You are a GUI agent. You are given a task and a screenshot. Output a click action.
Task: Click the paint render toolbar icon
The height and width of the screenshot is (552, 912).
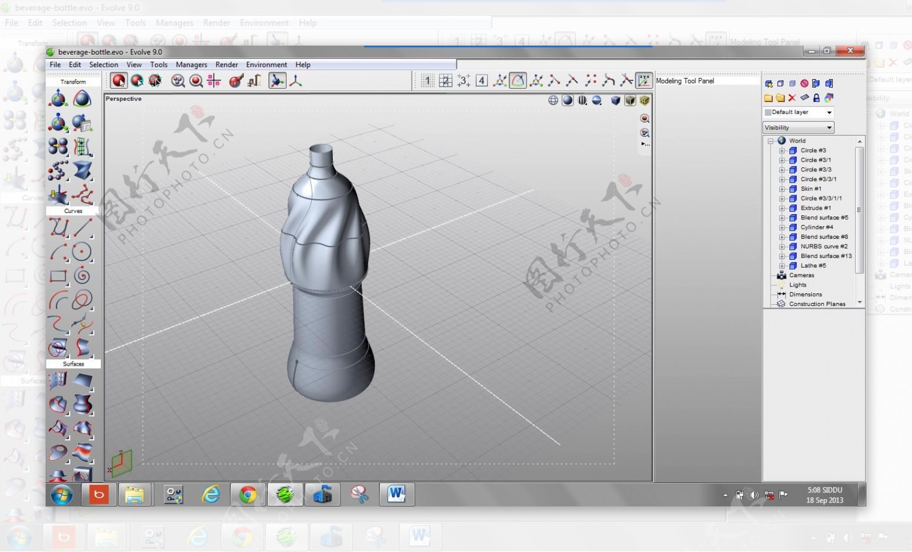click(235, 81)
